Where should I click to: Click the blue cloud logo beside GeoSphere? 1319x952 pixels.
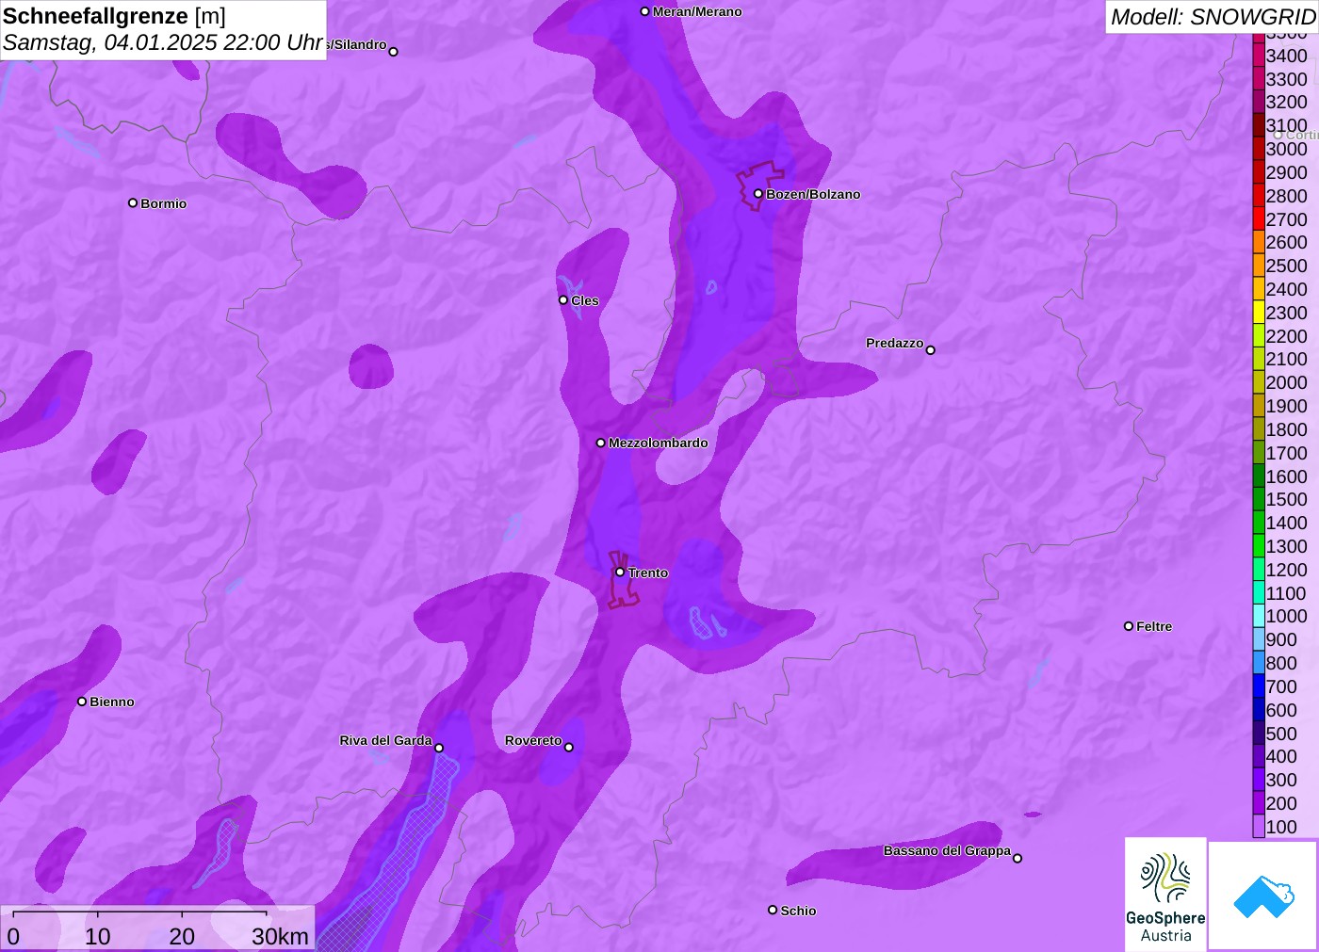tap(1262, 896)
